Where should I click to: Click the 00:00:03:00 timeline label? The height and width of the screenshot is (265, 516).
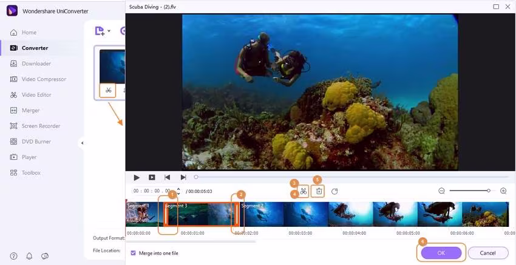point(300,233)
